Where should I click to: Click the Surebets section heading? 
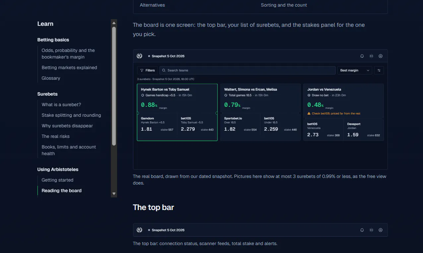(47, 94)
